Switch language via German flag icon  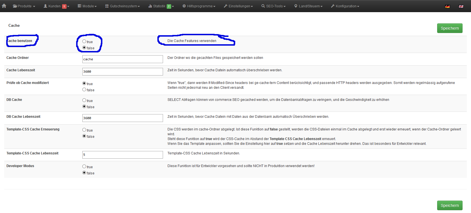click(x=447, y=6)
